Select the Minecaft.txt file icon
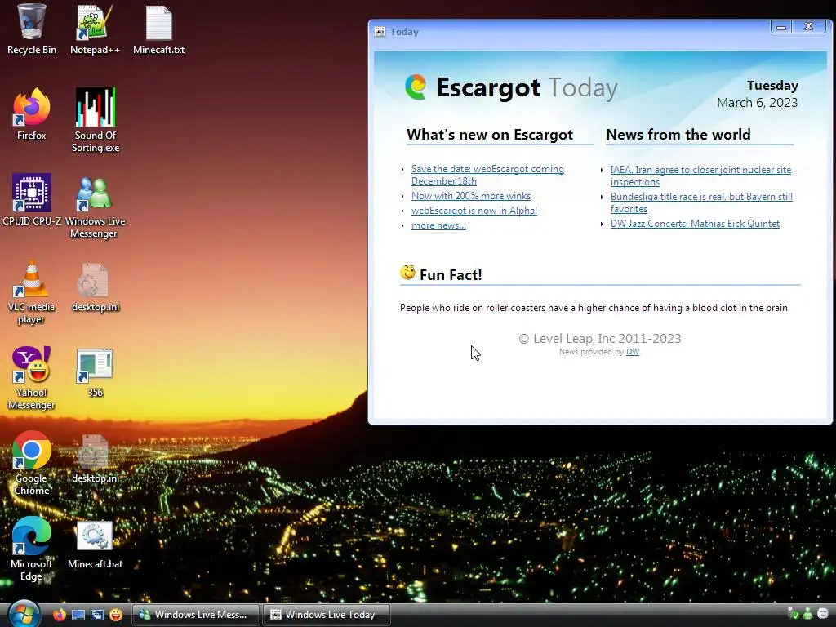 pos(158,29)
